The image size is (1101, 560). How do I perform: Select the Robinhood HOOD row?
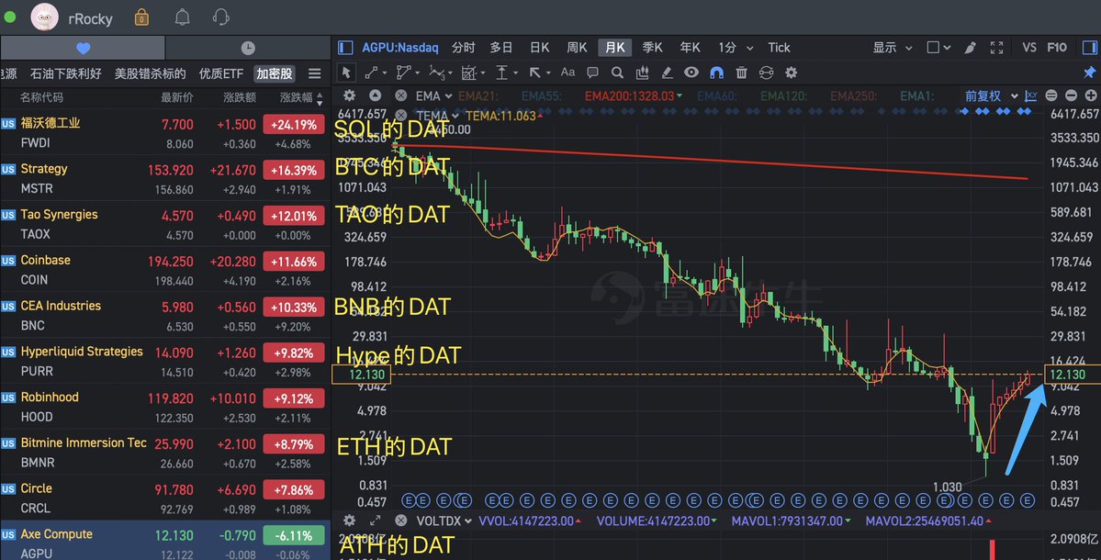[165, 407]
